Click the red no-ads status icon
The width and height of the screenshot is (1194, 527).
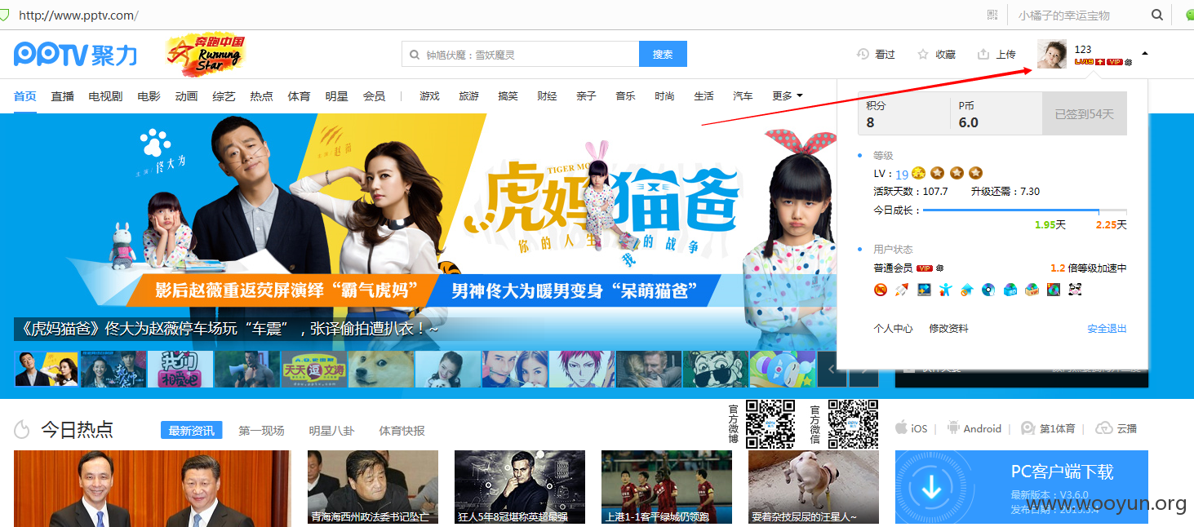881,290
